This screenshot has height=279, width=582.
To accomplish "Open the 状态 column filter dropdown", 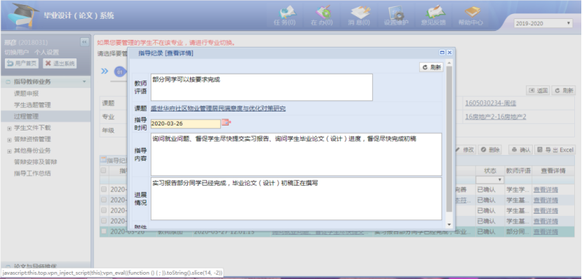I will click(489, 179).
